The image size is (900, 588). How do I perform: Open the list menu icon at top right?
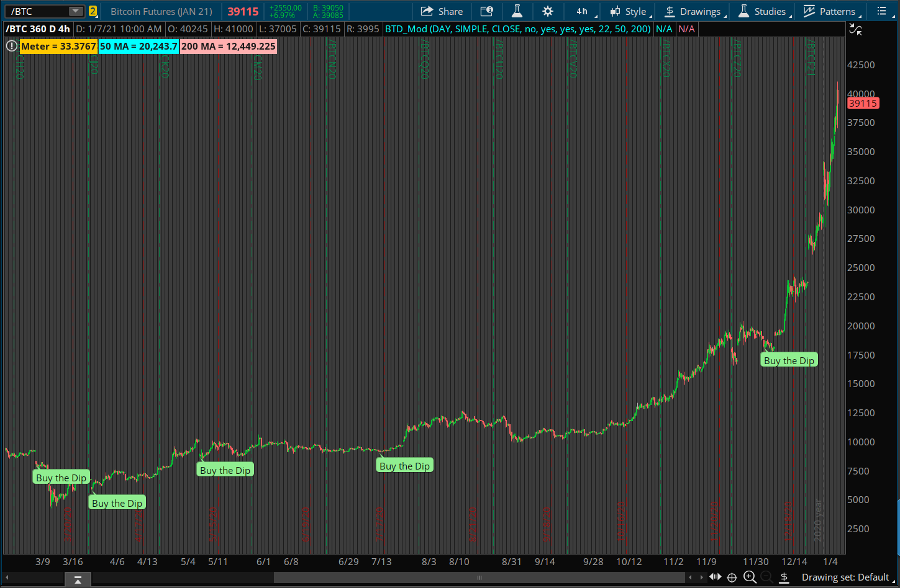pyautogui.click(x=881, y=11)
